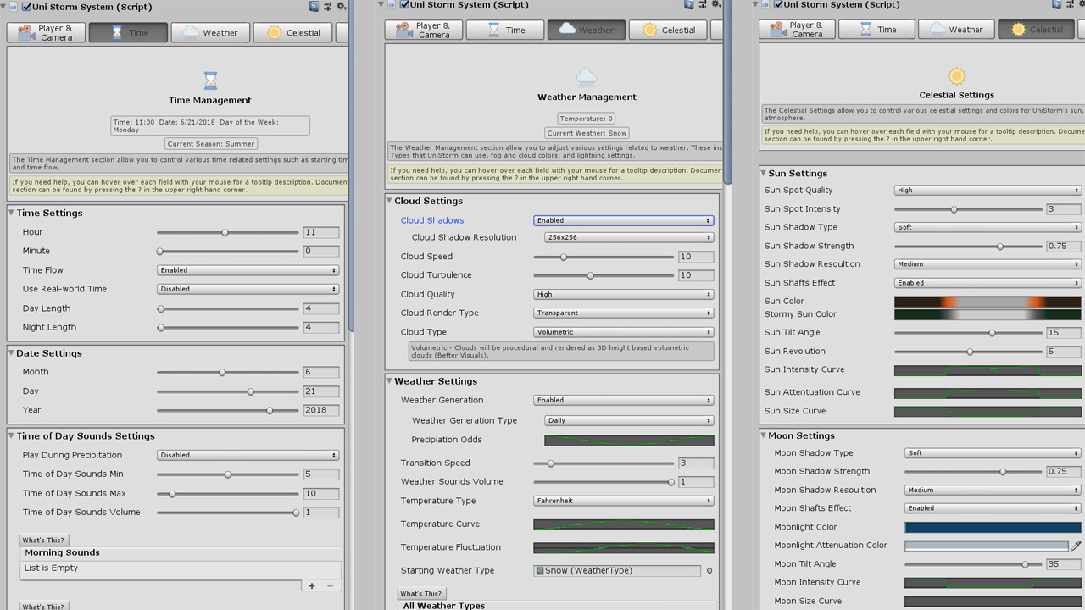Disable Uni Storm System checkbox in left panel
The width and height of the screenshot is (1085, 610).
pos(26,7)
